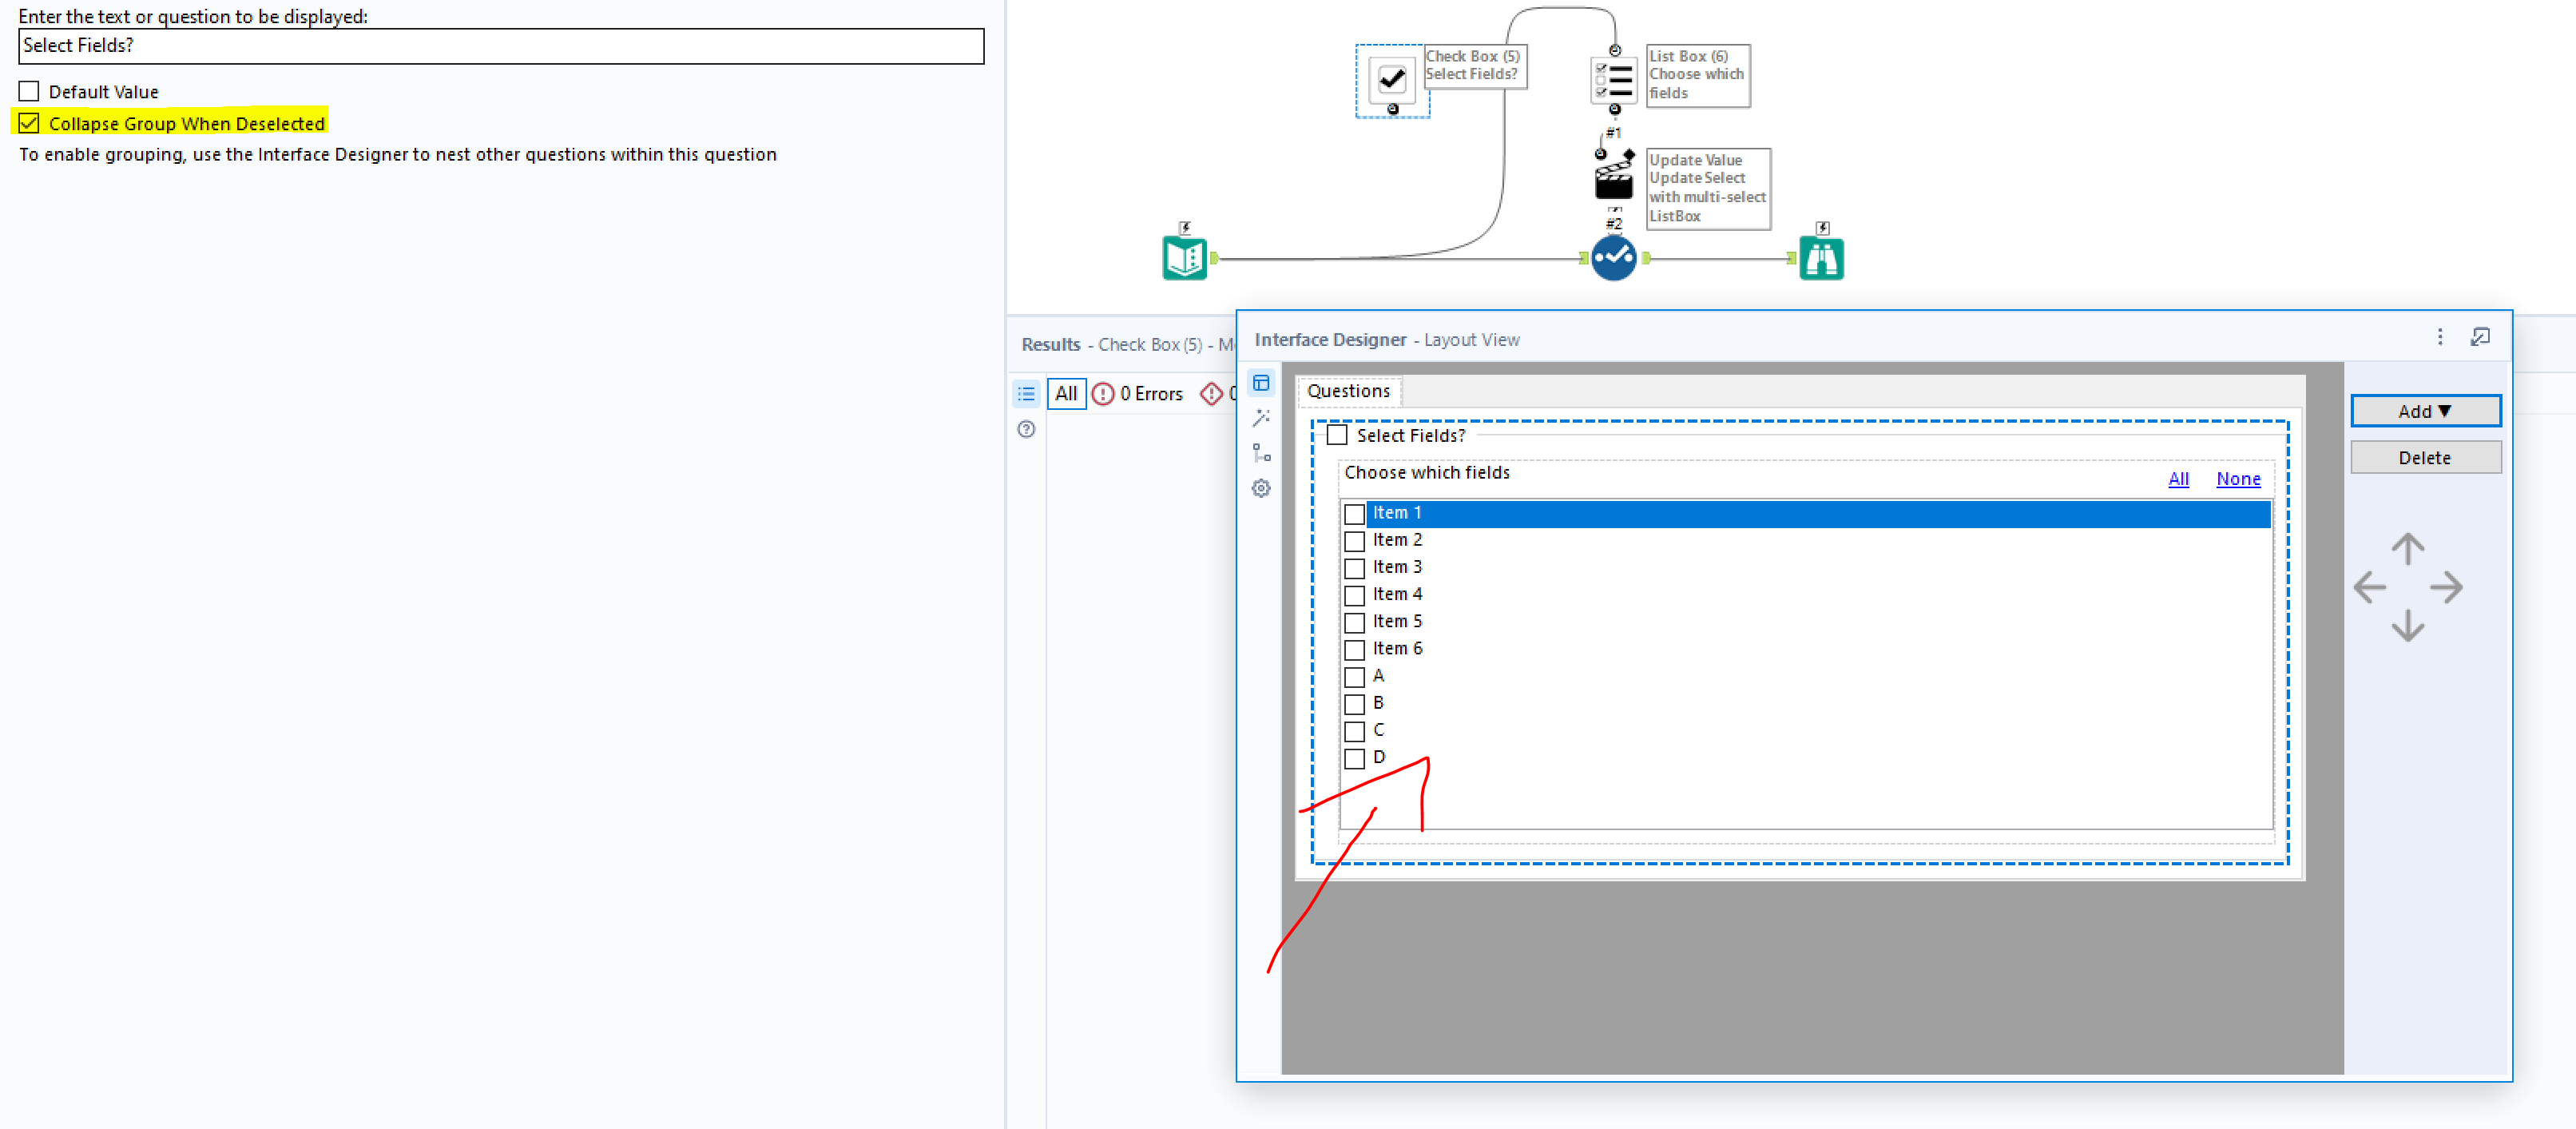Click the None link to deselect all fields
2576x1129 pixels.
pyautogui.click(x=2238, y=479)
